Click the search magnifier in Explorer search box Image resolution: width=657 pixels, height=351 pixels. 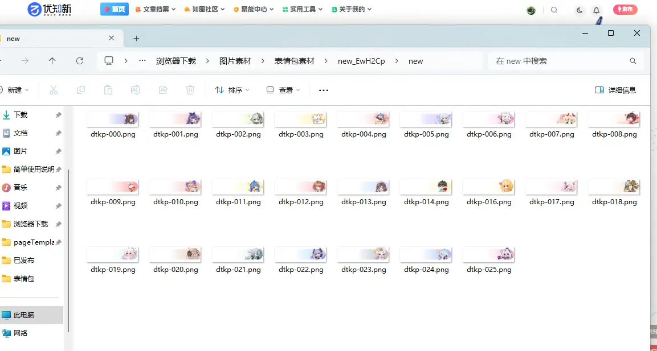[633, 61]
